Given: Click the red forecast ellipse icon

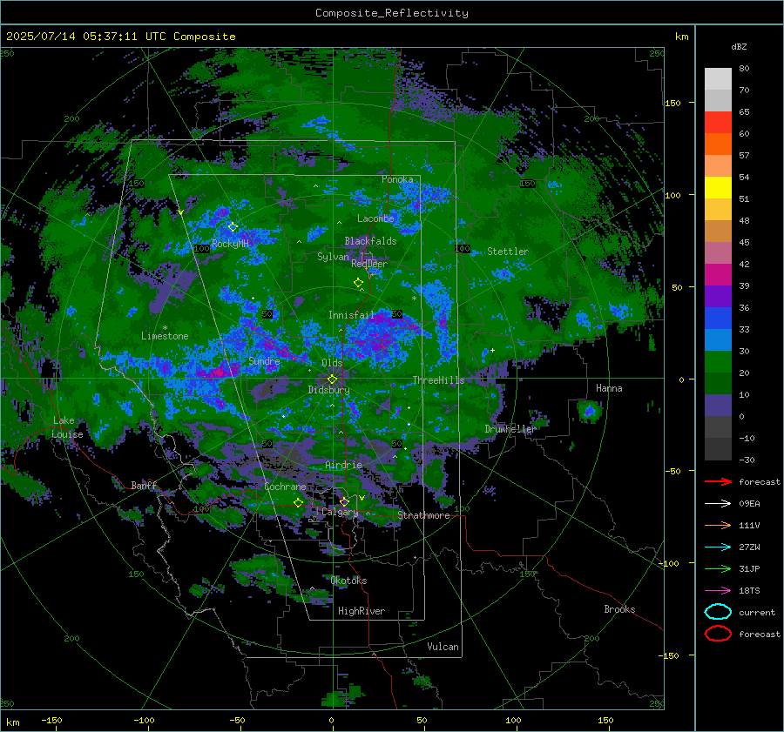Looking at the screenshot, I should coord(718,634).
